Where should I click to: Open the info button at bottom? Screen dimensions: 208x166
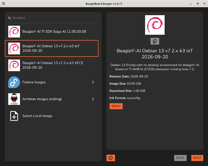[x=111, y=158]
